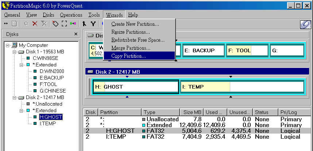The width and height of the screenshot is (313, 151).
Task: Select G:CHINESE in the disk tree
Action: pyautogui.click(x=53, y=91)
